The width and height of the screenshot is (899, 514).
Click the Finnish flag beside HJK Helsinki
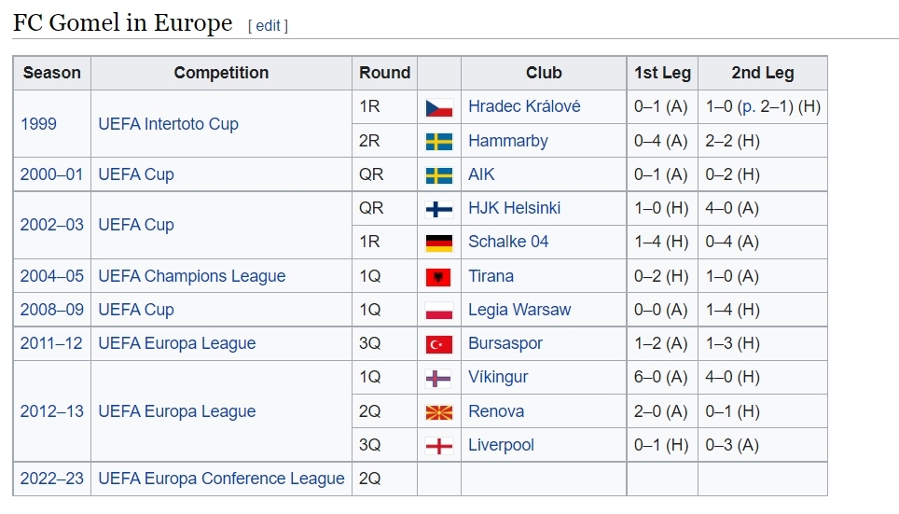[x=439, y=209]
